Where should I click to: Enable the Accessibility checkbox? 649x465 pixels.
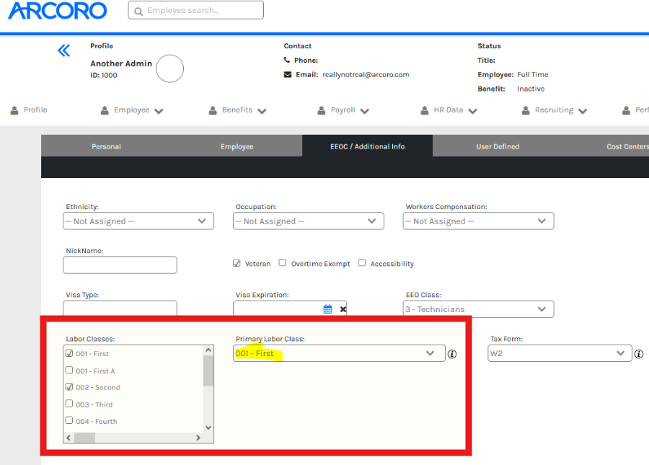(362, 262)
